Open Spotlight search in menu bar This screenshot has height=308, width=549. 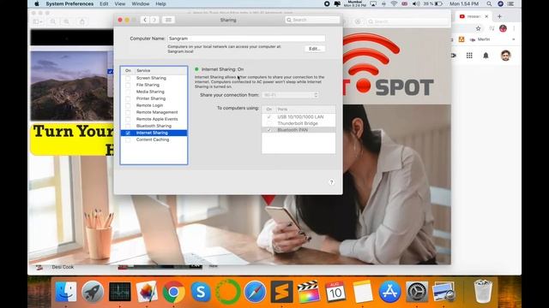click(x=489, y=3)
